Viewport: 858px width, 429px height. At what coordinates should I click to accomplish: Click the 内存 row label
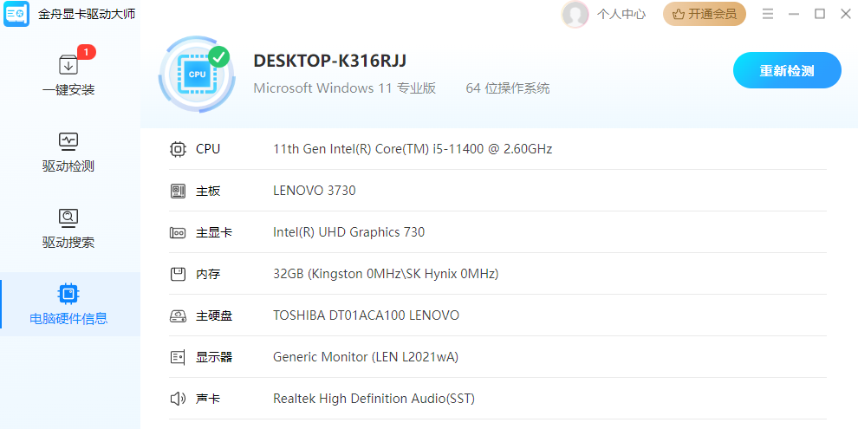point(208,274)
